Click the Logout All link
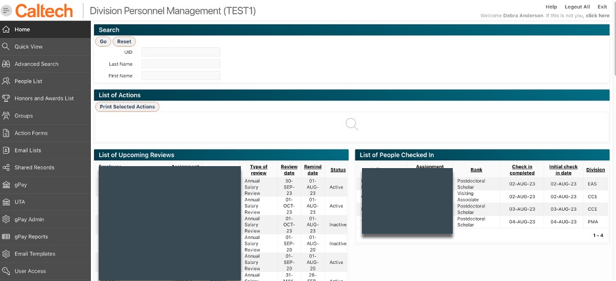 (x=577, y=7)
